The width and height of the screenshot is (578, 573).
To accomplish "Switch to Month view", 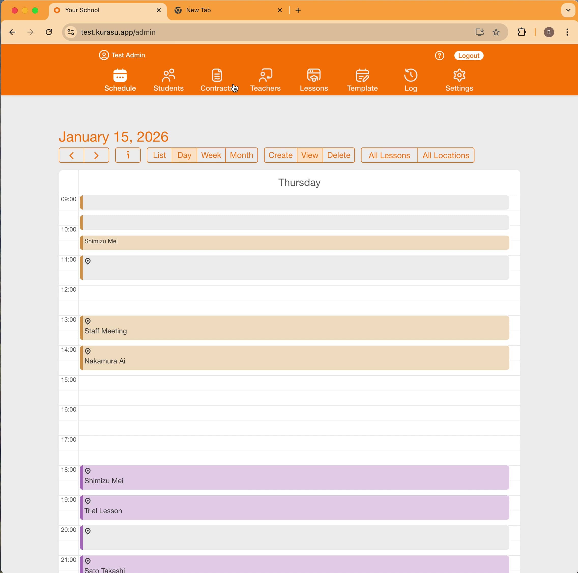I will (241, 155).
